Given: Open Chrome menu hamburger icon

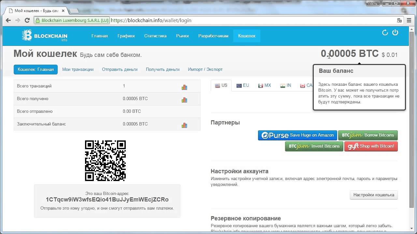Looking at the screenshot, I should (x=410, y=20).
